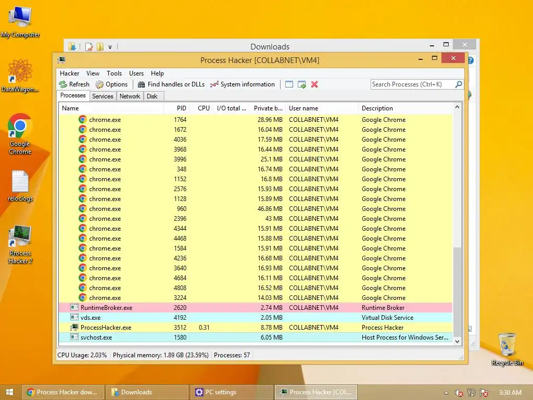
Task: Click the Refresh toolbar button
Action: point(74,84)
